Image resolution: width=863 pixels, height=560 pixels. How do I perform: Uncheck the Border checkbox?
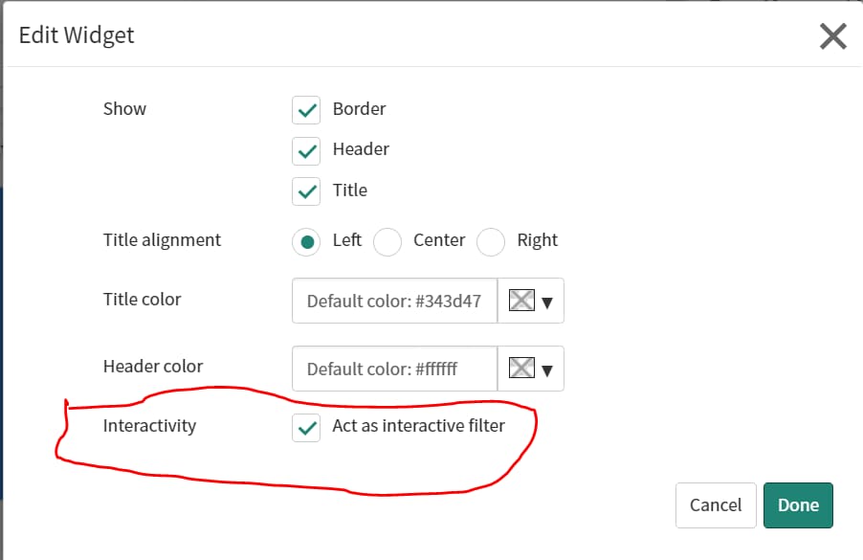[x=306, y=110]
